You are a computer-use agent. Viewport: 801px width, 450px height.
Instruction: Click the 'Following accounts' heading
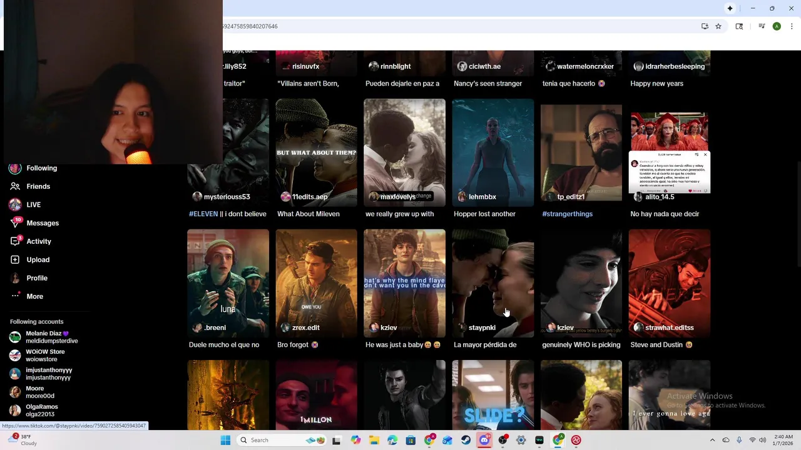[37, 321]
